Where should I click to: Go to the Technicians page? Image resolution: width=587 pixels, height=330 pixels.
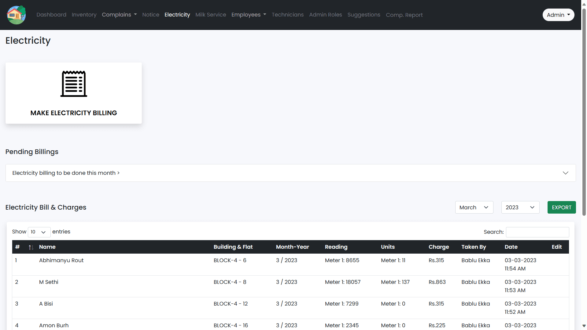(x=287, y=15)
